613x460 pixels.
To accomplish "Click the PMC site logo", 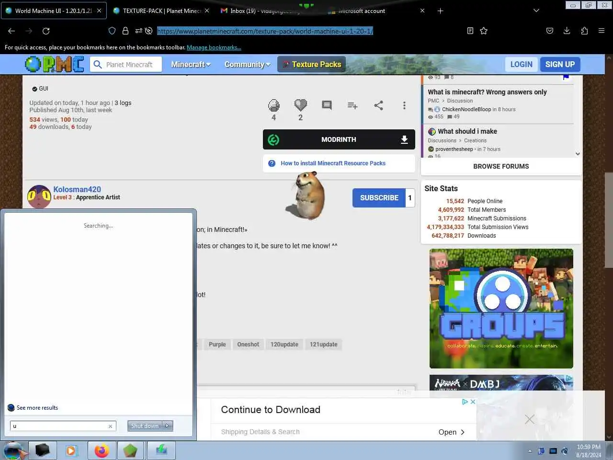I will (x=55, y=64).
